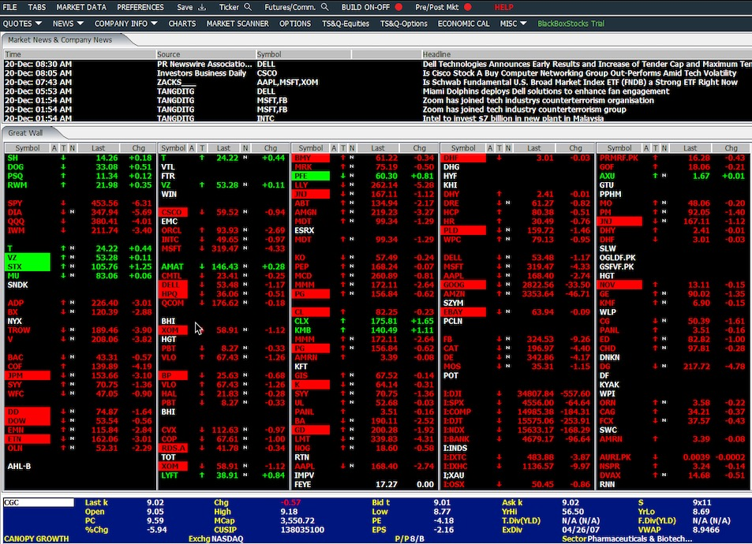The height and width of the screenshot is (544, 752).
Task: Open the OPTIONS view
Action: (x=295, y=24)
